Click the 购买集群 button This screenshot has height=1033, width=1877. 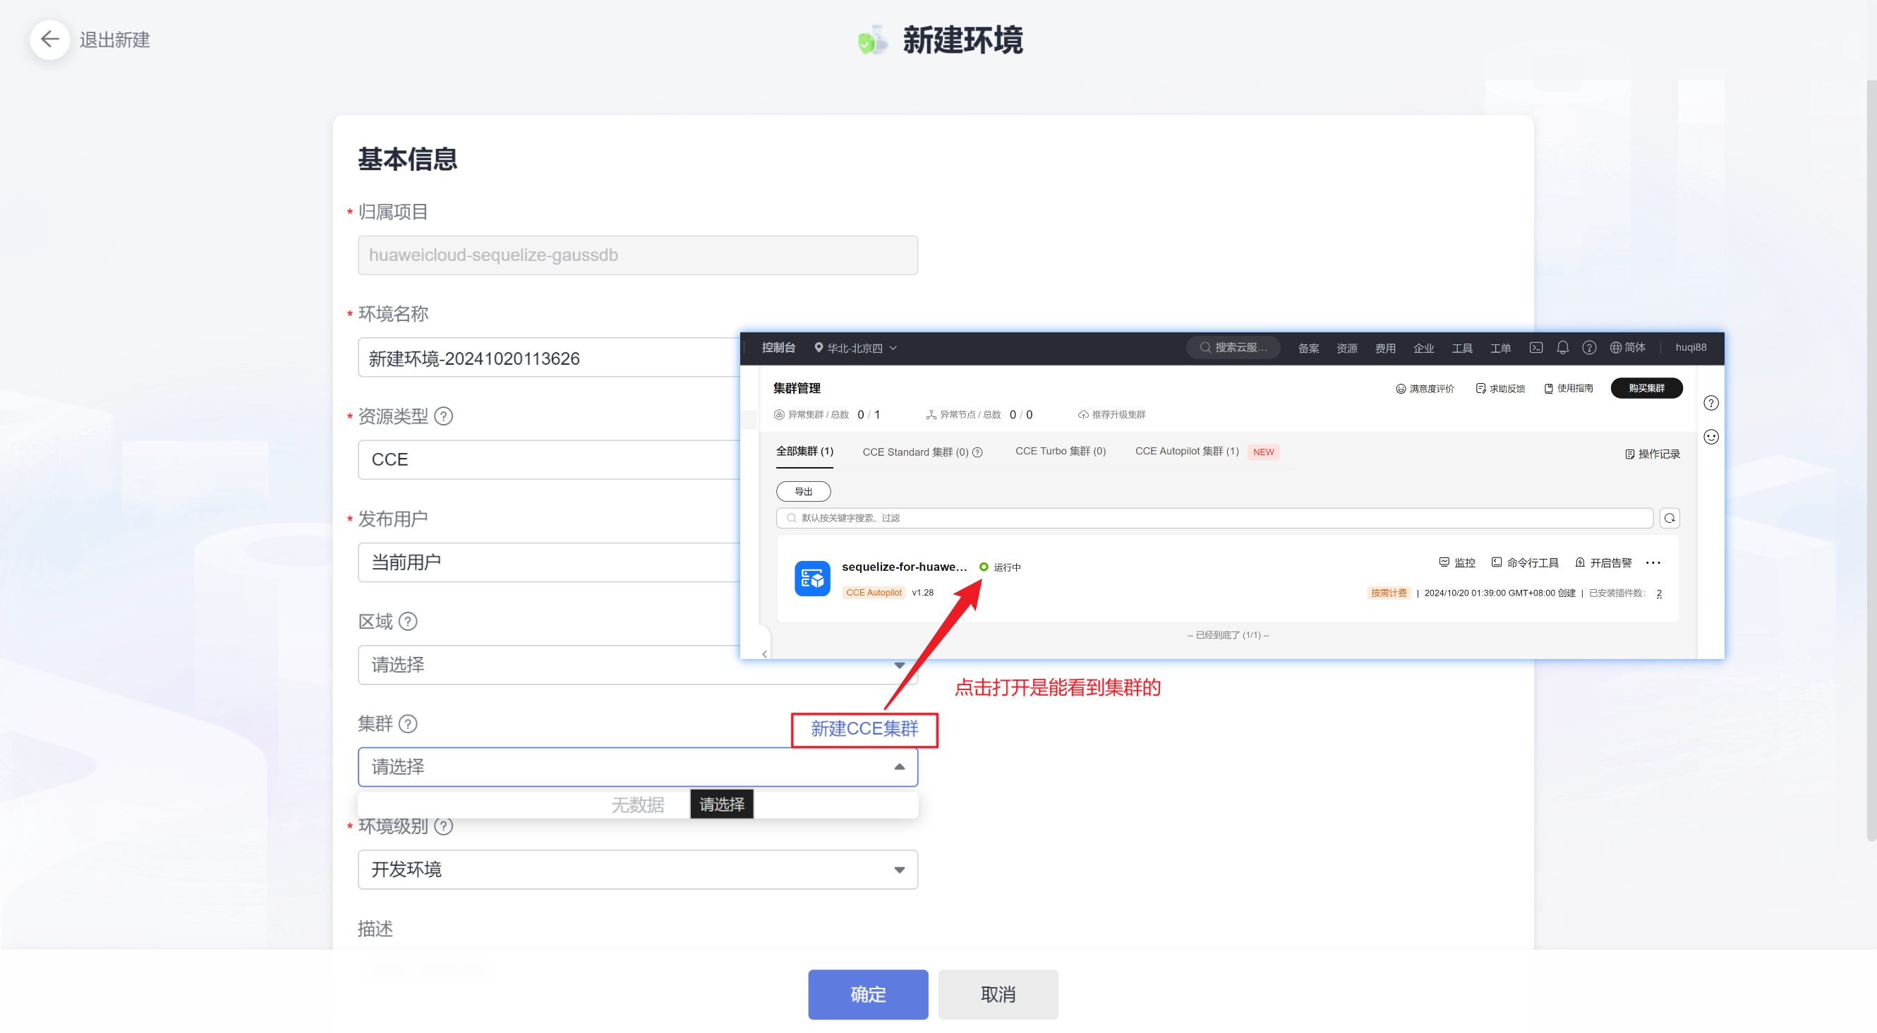click(x=1646, y=388)
